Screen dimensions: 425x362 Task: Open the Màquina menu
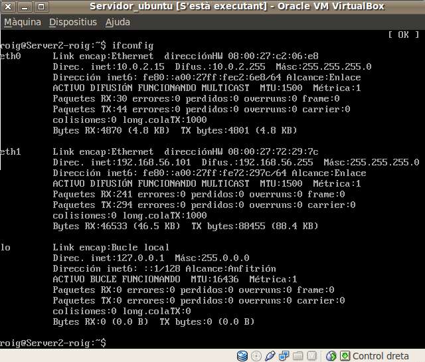click(x=22, y=22)
